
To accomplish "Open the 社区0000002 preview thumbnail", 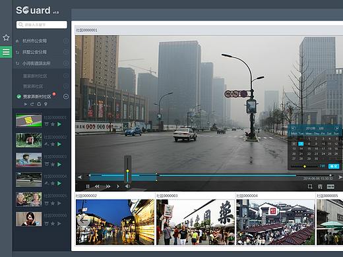I will click(x=115, y=222).
